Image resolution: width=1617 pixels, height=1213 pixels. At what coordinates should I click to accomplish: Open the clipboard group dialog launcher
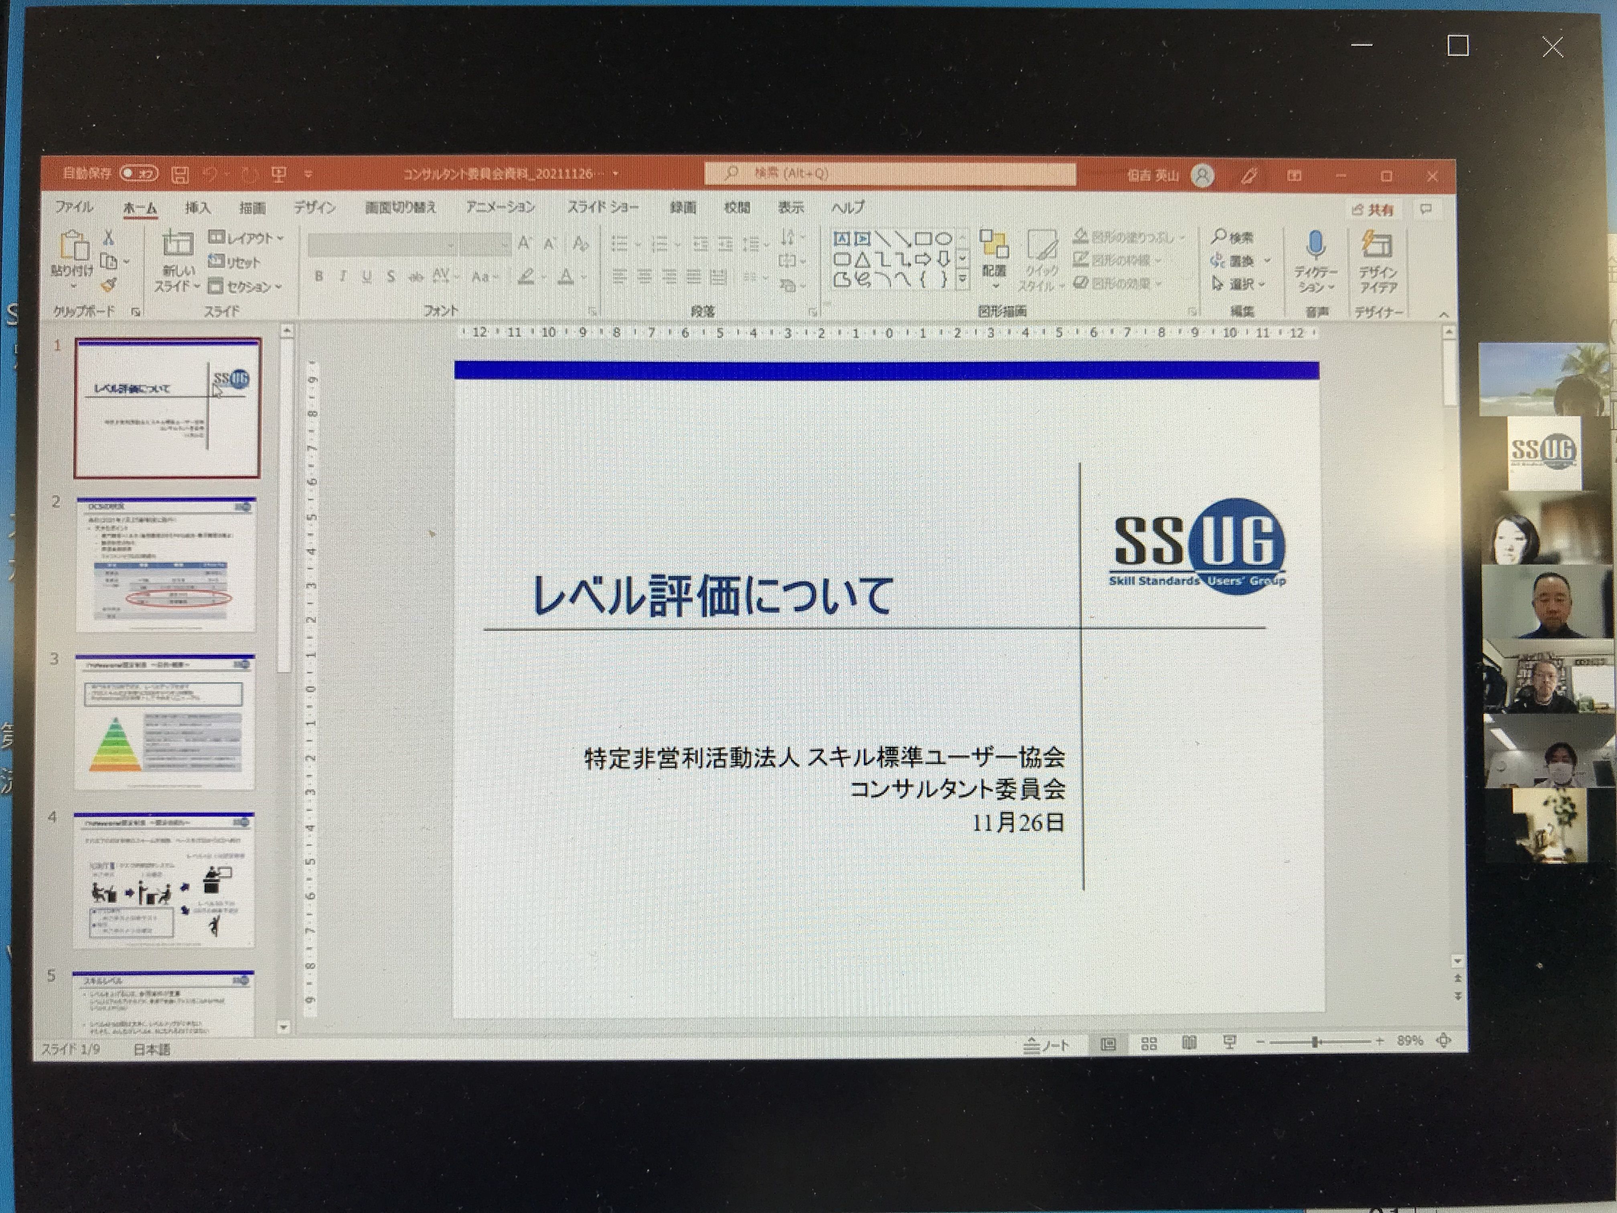136,312
